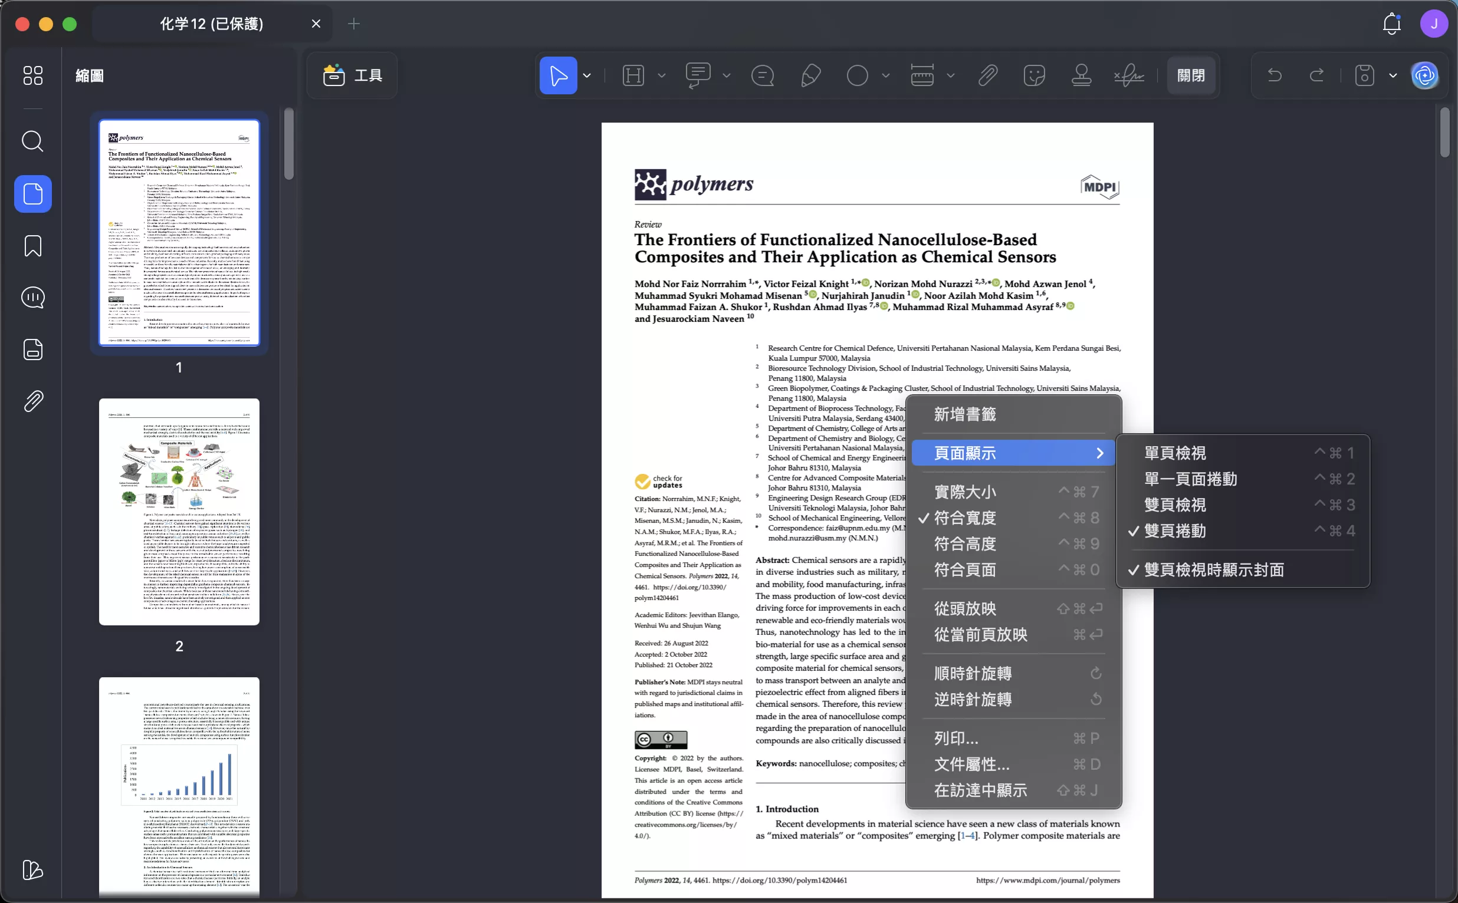This screenshot has height=903, width=1458.
Task: Expand the measurement tool dropdown arrow
Action: (x=951, y=75)
